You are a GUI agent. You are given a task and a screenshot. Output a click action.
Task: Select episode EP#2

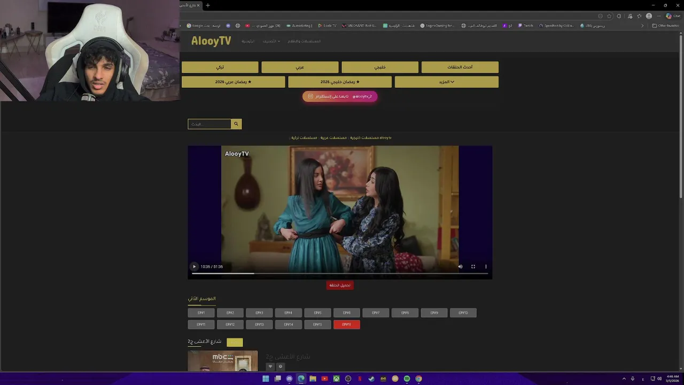230,313
